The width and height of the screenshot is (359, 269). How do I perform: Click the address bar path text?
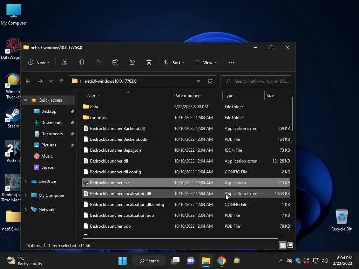(x=110, y=81)
